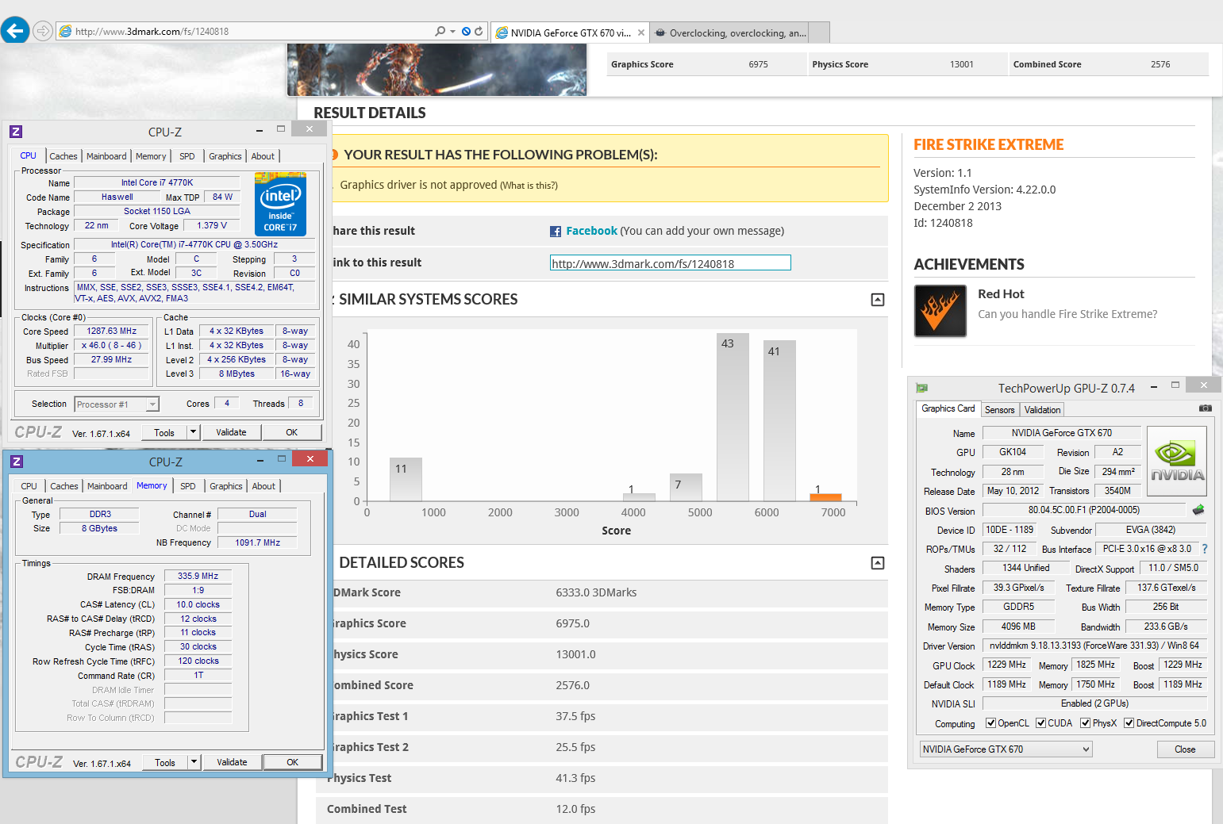Open Tools dropdown arrow in bottom CPU-Z

(x=194, y=762)
